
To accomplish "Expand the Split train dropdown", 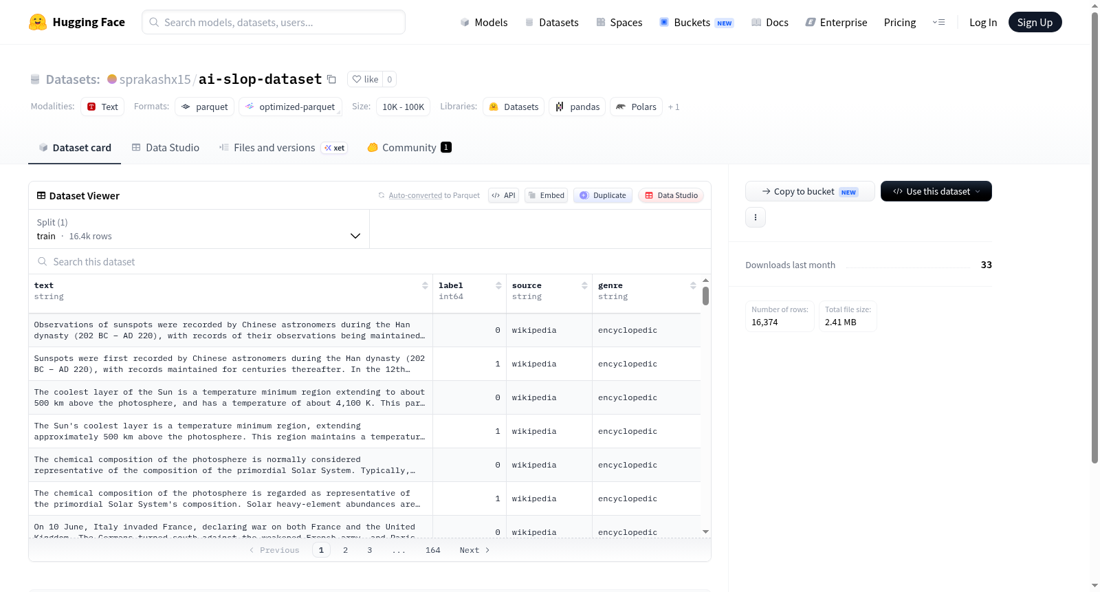I will pyautogui.click(x=199, y=229).
